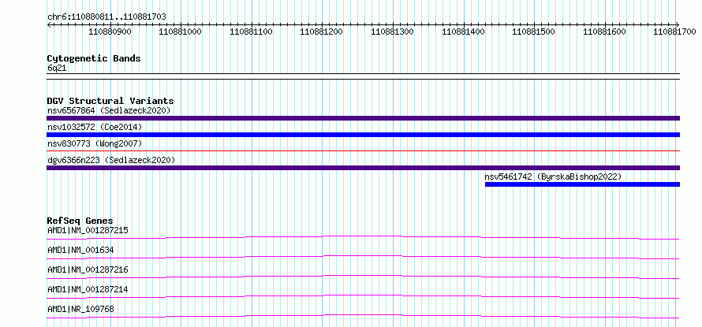Select the 6q21 band label

tap(57, 68)
